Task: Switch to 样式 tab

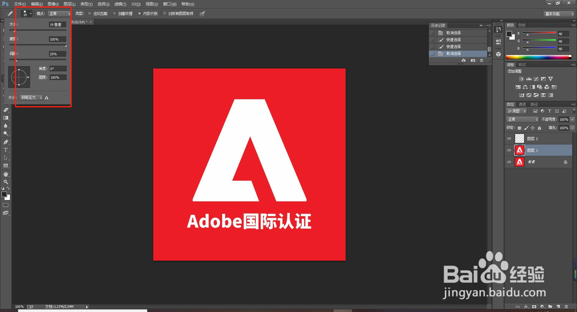Action: [x=522, y=65]
